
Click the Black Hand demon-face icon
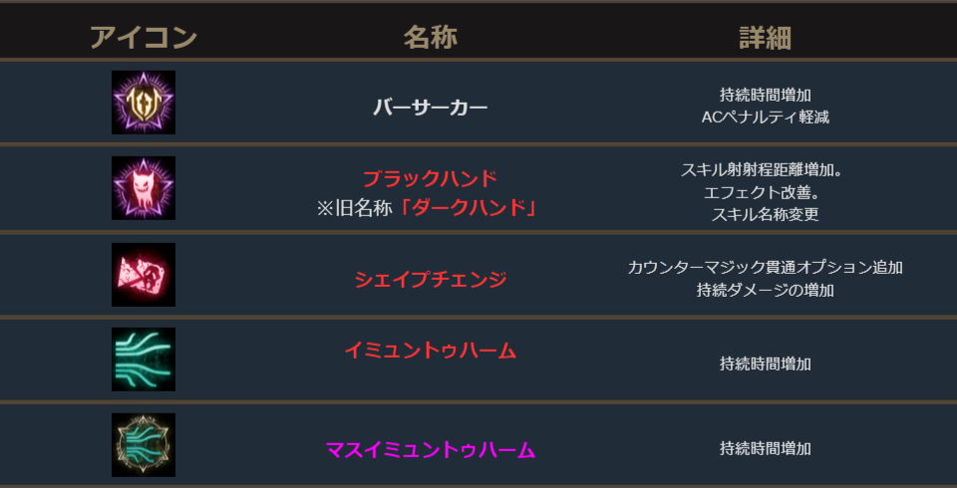coord(144,188)
